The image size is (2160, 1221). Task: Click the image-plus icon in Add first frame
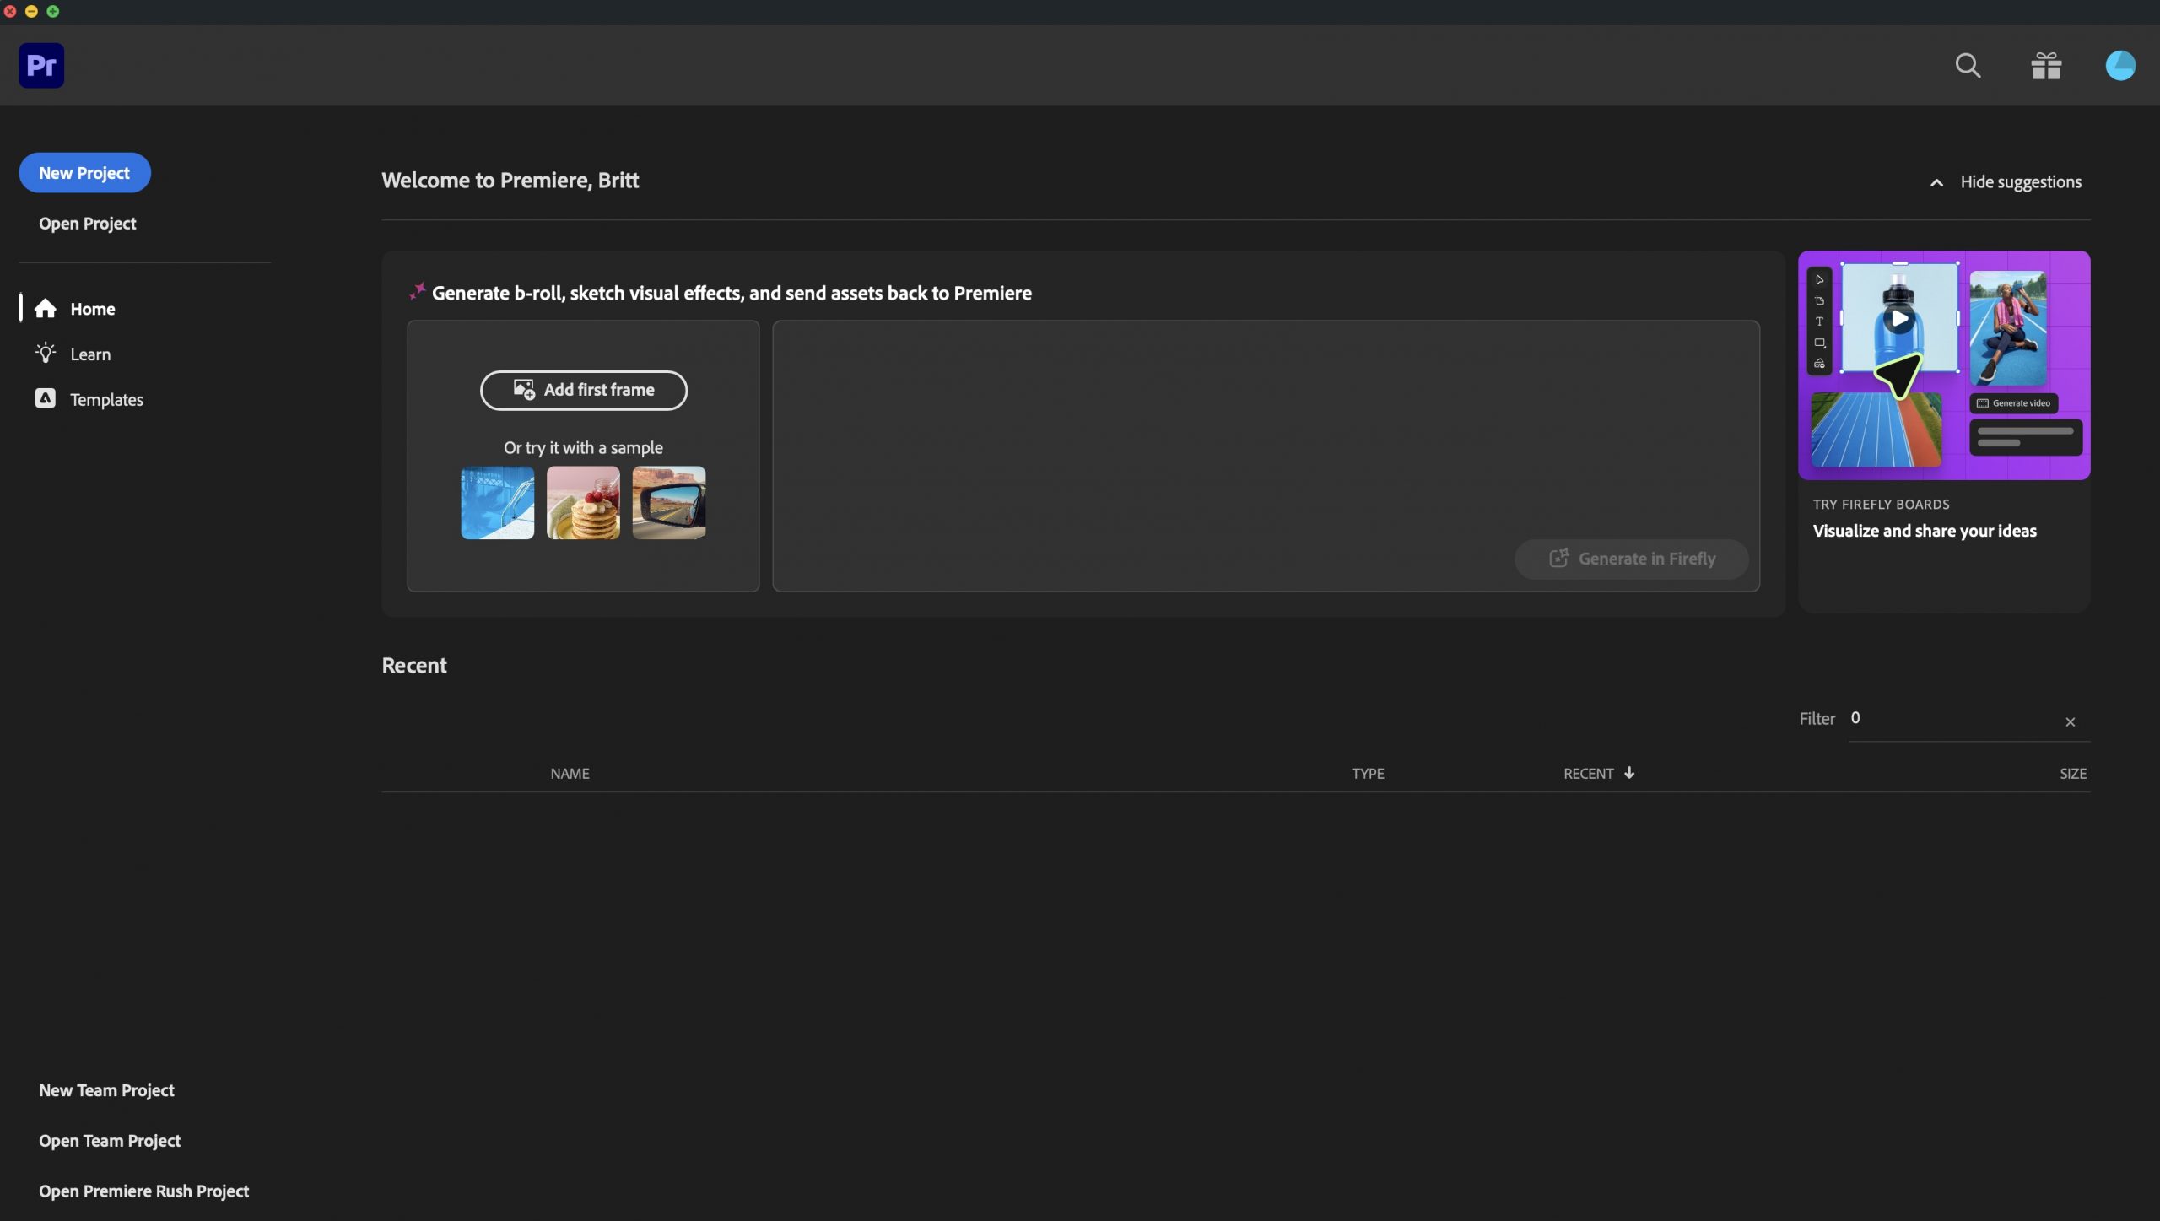(524, 390)
